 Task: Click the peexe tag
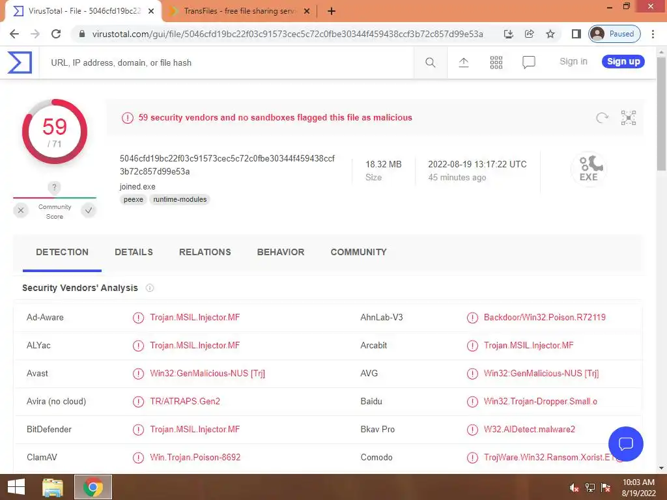point(133,199)
